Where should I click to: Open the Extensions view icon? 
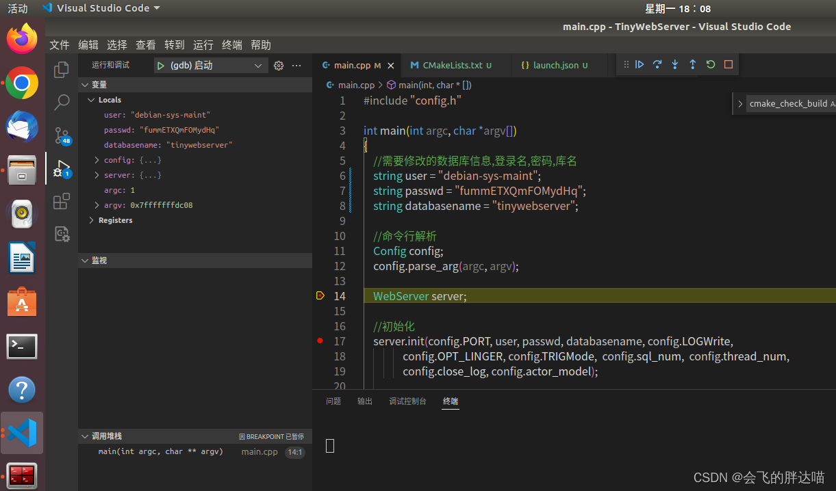tap(62, 201)
